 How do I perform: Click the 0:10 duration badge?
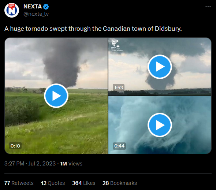coord(15,146)
